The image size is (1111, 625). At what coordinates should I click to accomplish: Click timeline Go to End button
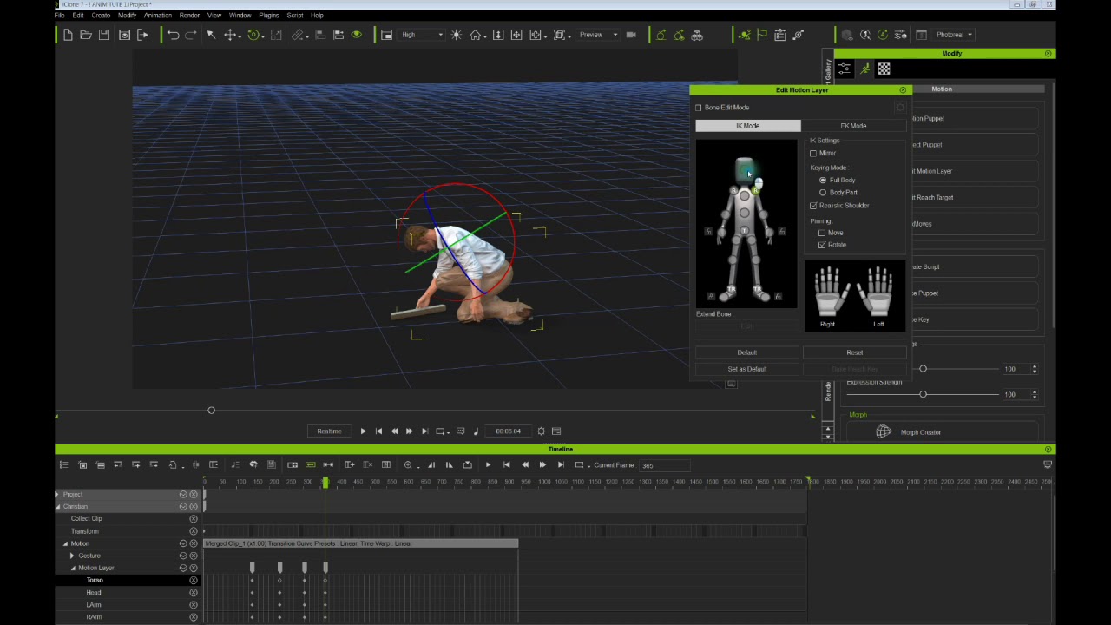pos(561,465)
